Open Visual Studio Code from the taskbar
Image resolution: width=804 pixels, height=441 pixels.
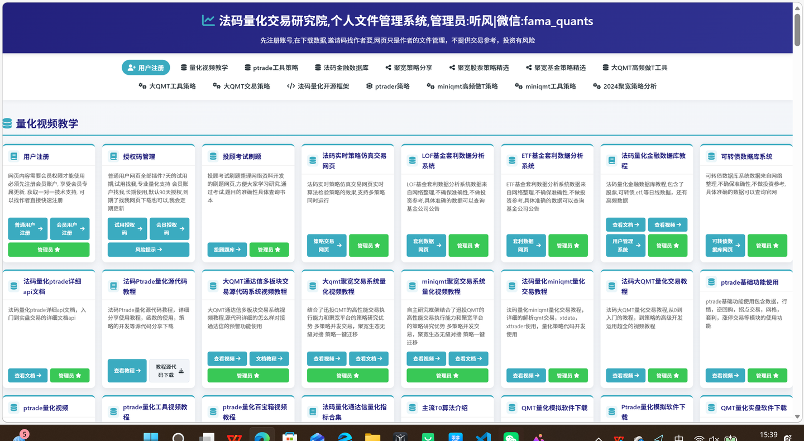pos(484,438)
